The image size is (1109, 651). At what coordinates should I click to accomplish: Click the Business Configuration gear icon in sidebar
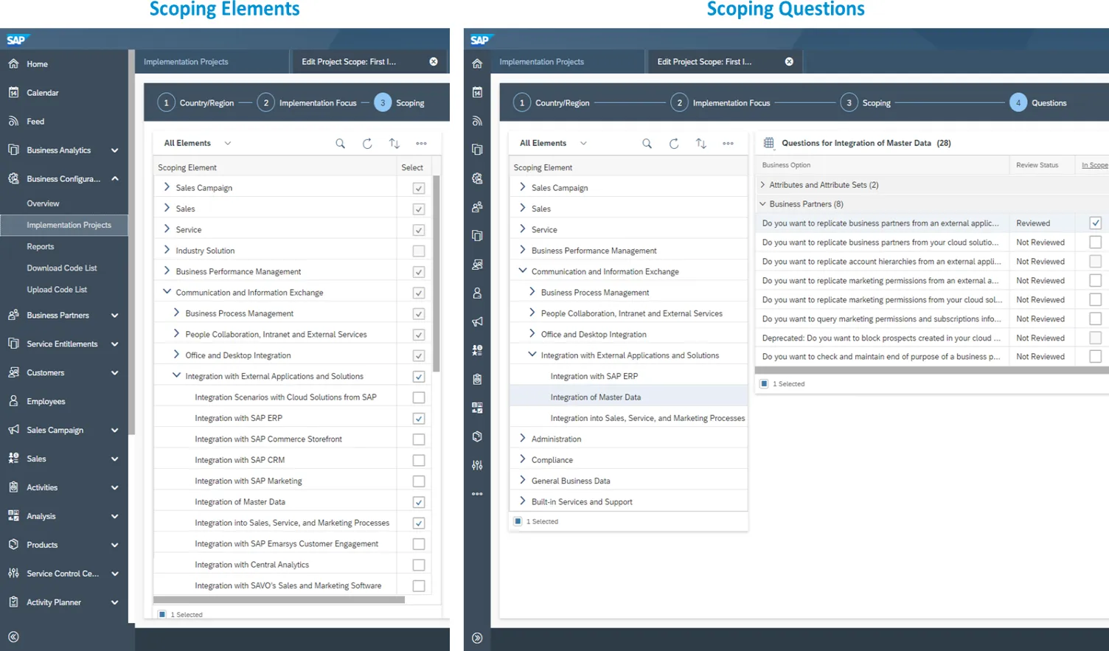pyautogui.click(x=13, y=178)
